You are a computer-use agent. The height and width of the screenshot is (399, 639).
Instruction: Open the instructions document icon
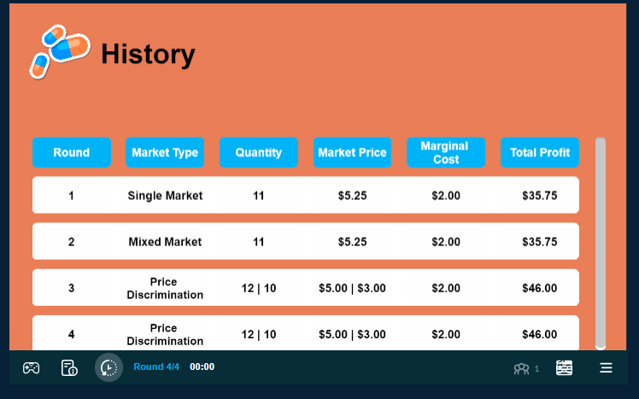[x=69, y=367]
